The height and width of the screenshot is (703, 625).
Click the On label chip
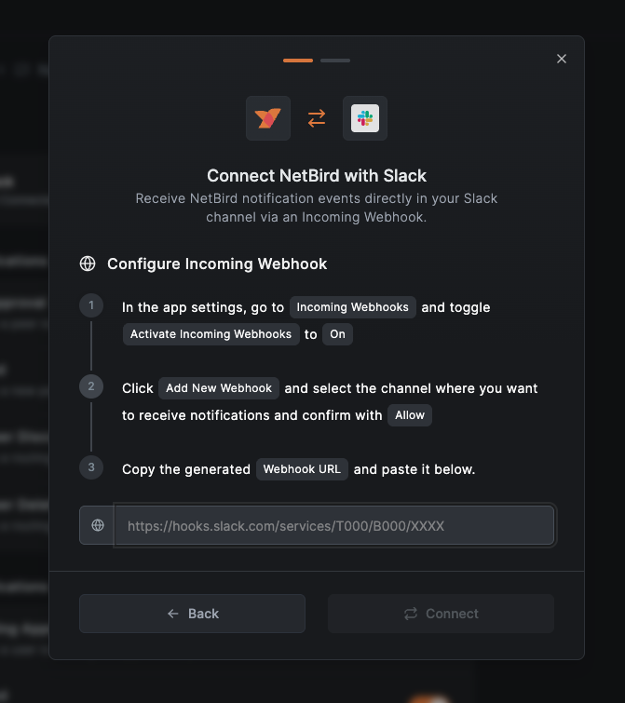337,334
